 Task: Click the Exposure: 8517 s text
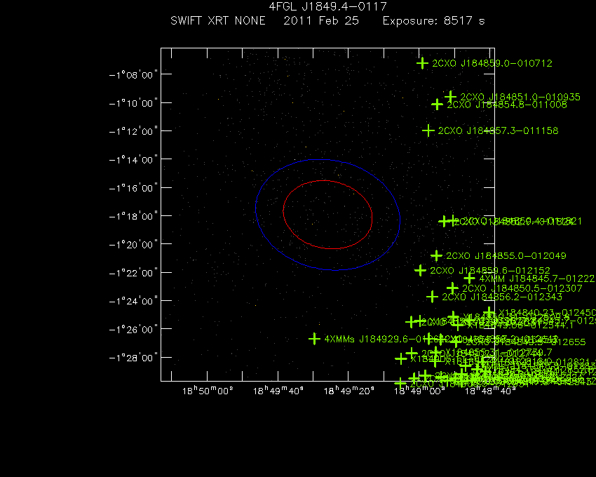[x=434, y=20]
